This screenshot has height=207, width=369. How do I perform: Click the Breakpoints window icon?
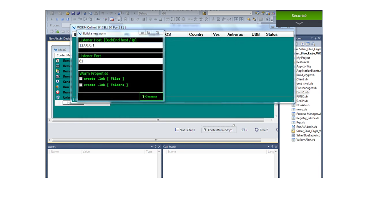pos(112,19)
